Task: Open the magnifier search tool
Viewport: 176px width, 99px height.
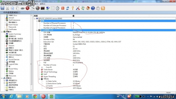Action: coord(32,8)
